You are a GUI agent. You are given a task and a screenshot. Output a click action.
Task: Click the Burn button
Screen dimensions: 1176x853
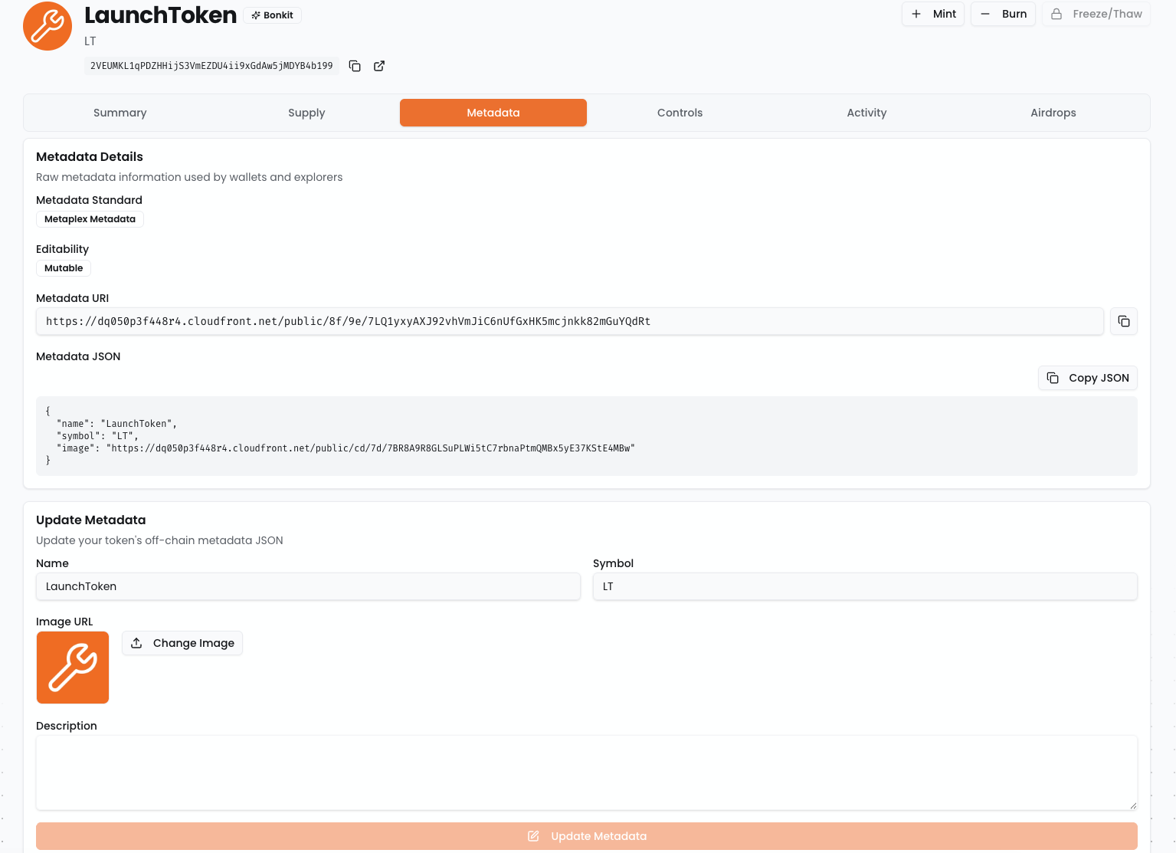point(1003,14)
